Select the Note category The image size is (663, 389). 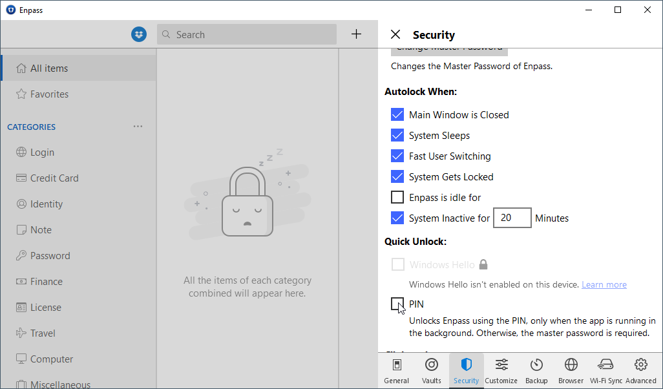(x=79, y=229)
